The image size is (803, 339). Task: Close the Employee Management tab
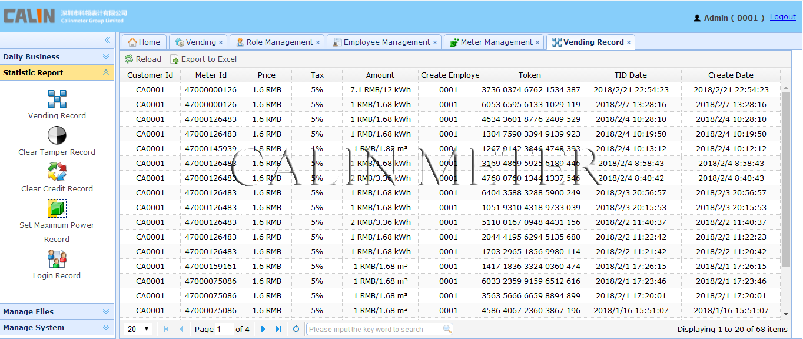(x=435, y=42)
